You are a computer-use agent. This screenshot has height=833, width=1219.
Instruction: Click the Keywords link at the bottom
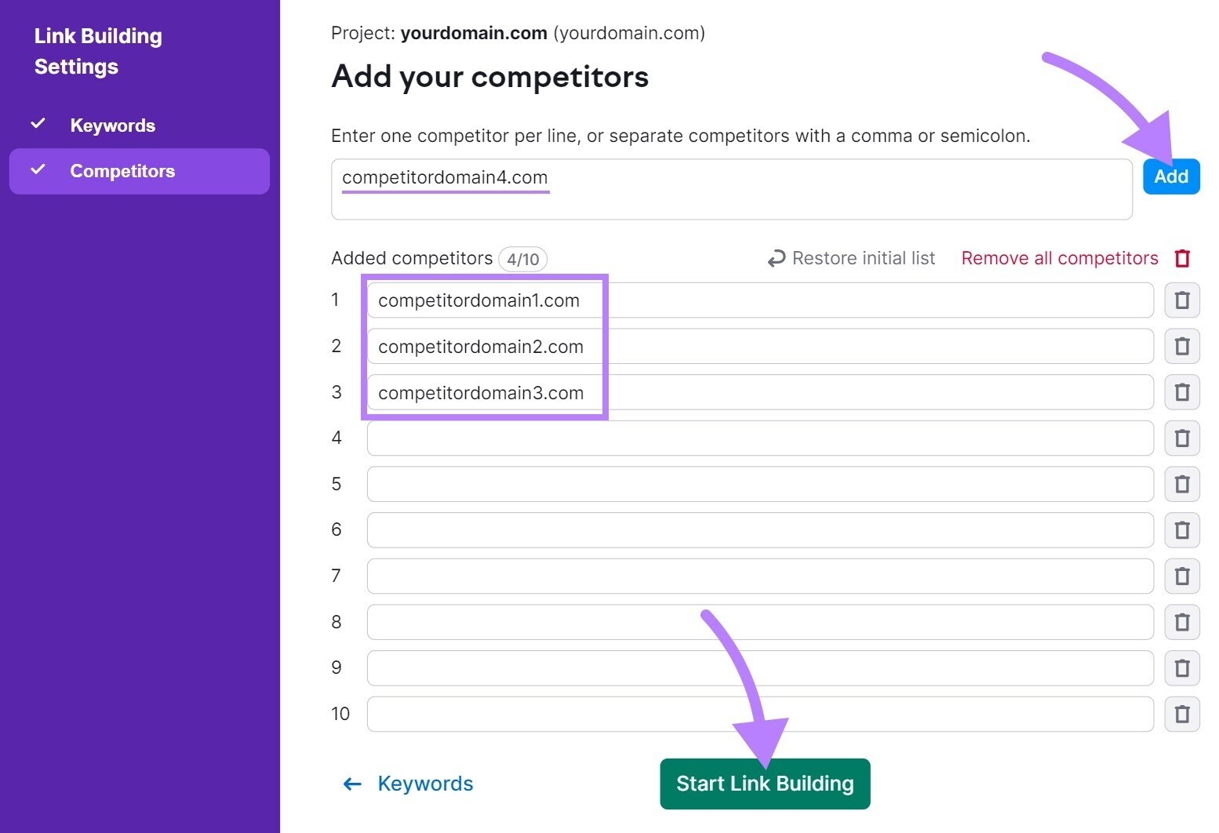coord(425,783)
